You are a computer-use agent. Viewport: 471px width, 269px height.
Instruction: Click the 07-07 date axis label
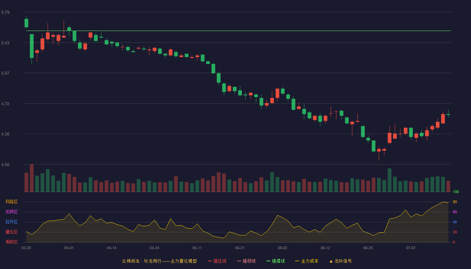point(411,248)
